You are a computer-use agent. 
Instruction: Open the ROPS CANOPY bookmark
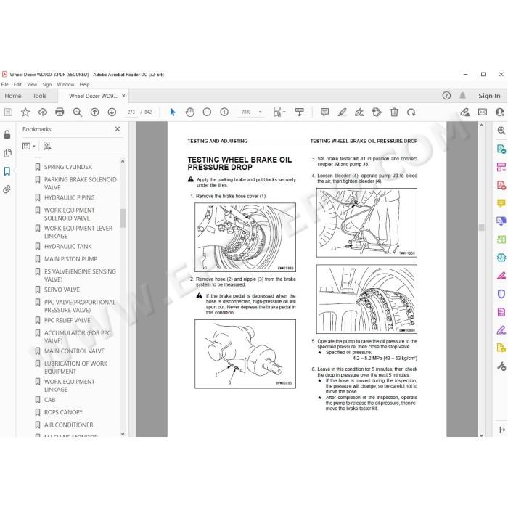pos(63,412)
